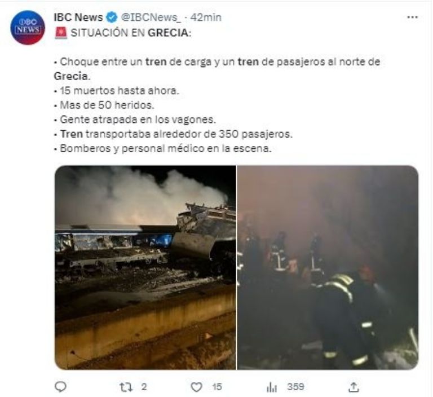Retweet using the retweet arrows icon
433x397 pixels.
(126, 387)
